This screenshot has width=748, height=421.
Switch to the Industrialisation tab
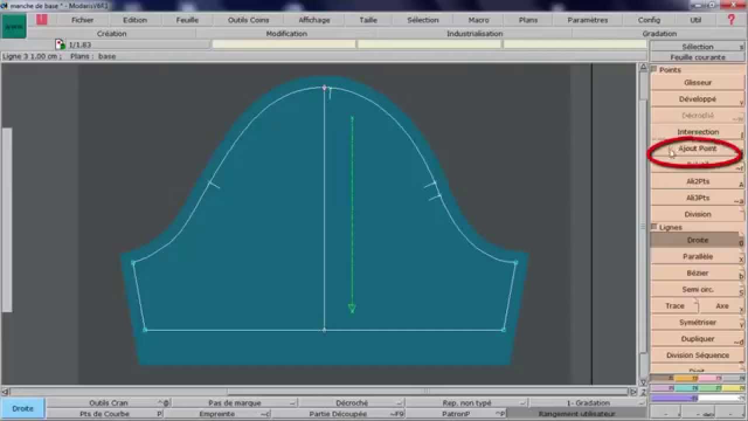pos(475,34)
